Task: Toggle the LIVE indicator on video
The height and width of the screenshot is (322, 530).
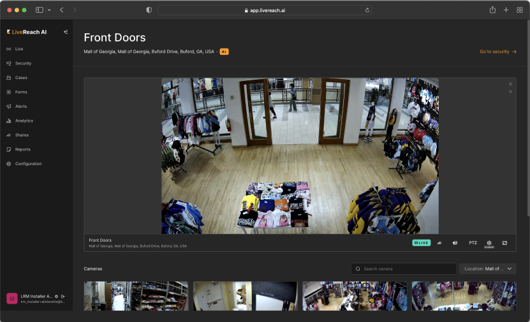Action: pyautogui.click(x=422, y=243)
